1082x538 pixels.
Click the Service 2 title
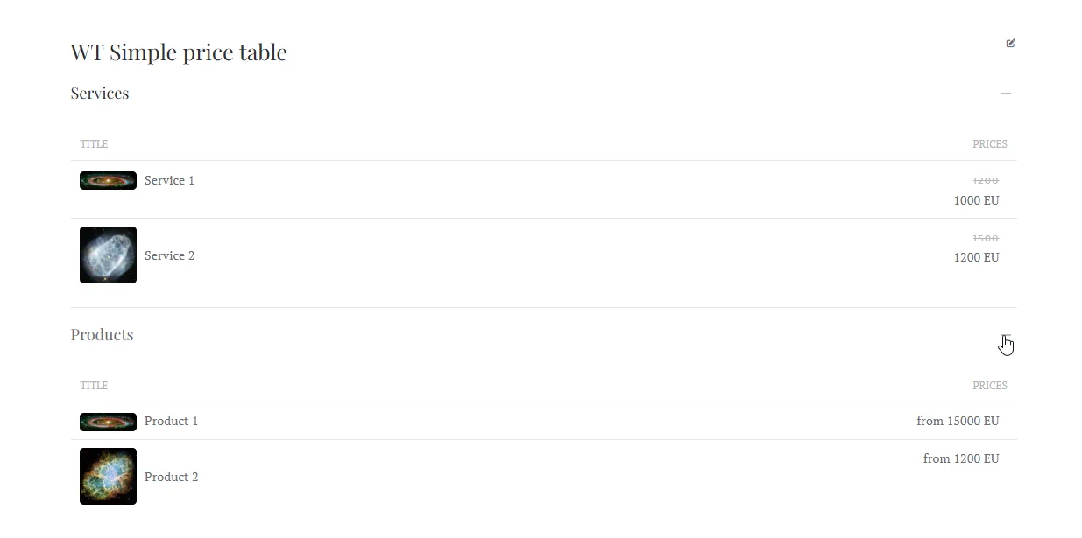coord(169,255)
